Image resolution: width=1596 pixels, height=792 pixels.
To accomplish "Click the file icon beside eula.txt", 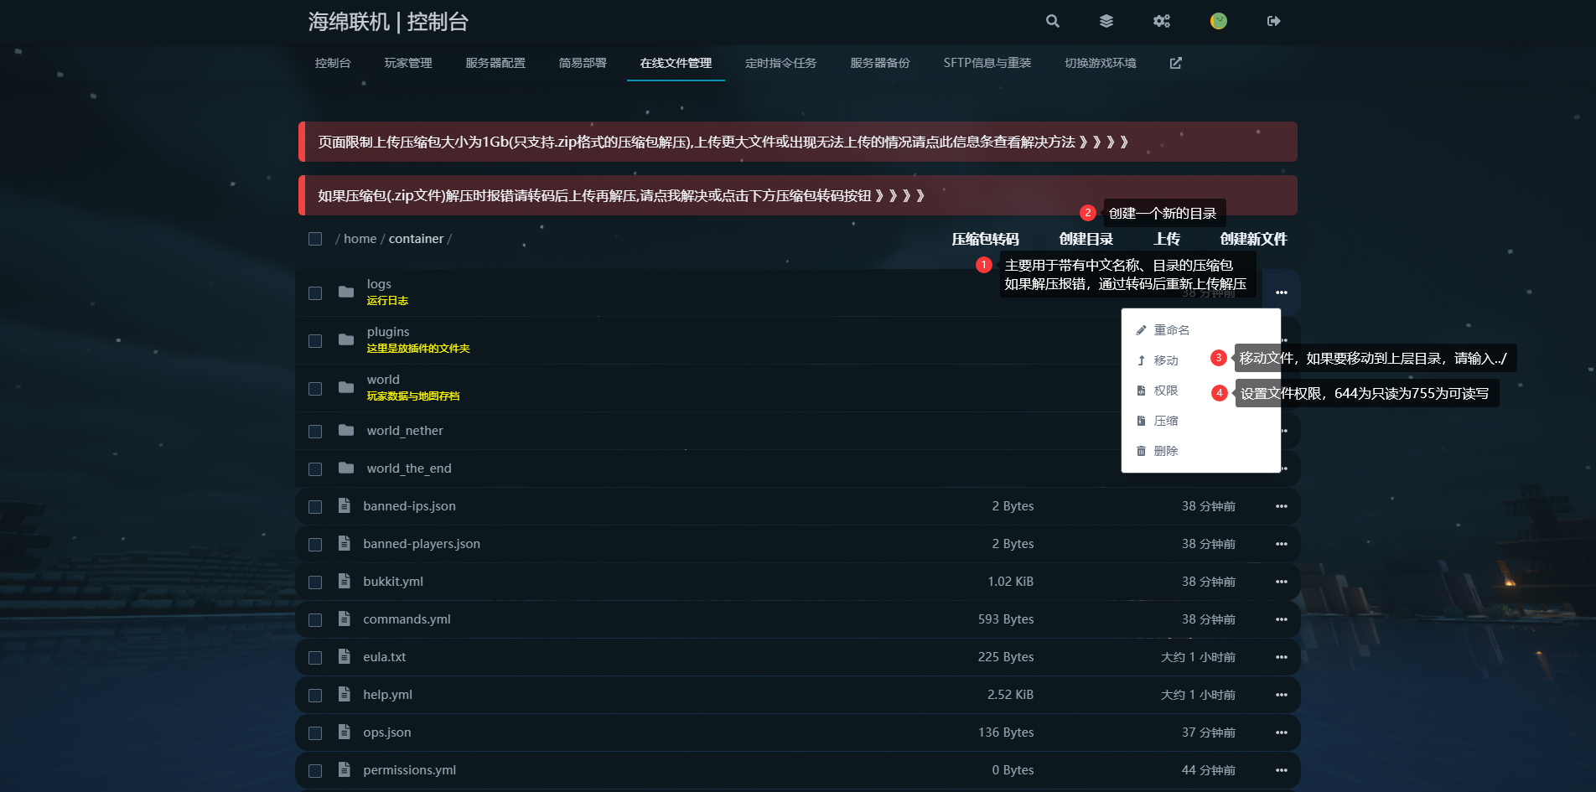I will [x=345, y=656].
